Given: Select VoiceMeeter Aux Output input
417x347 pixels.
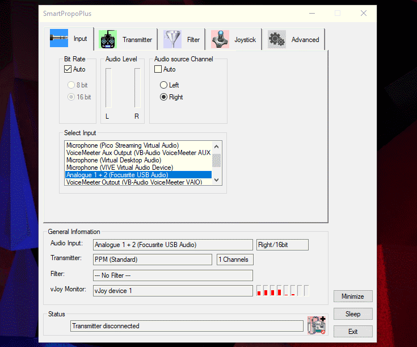Looking at the screenshot, I should [138, 153].
